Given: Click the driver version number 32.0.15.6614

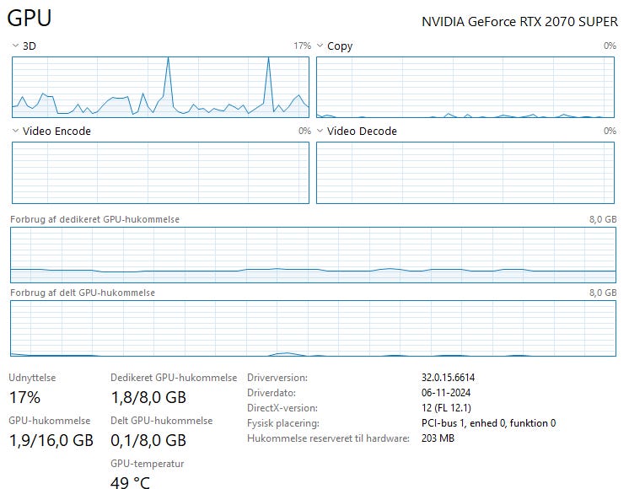Looking at the screenshot, I should click(x=454, y=378).
